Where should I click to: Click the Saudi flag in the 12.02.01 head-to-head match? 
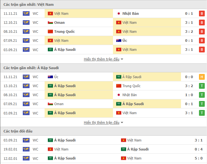[50, 158]
